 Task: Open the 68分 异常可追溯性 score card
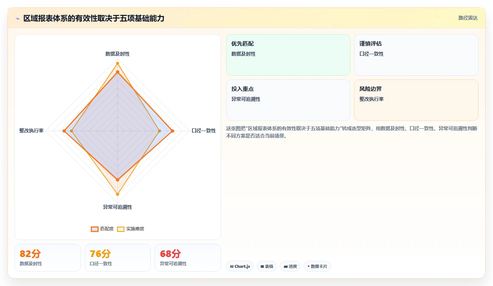188,257
